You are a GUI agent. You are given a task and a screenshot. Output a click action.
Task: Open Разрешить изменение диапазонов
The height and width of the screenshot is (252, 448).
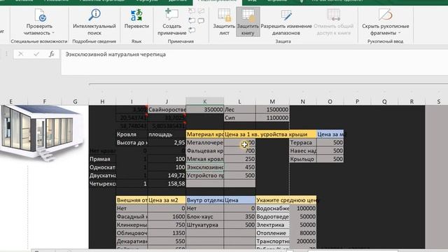(x=286, y=22)
